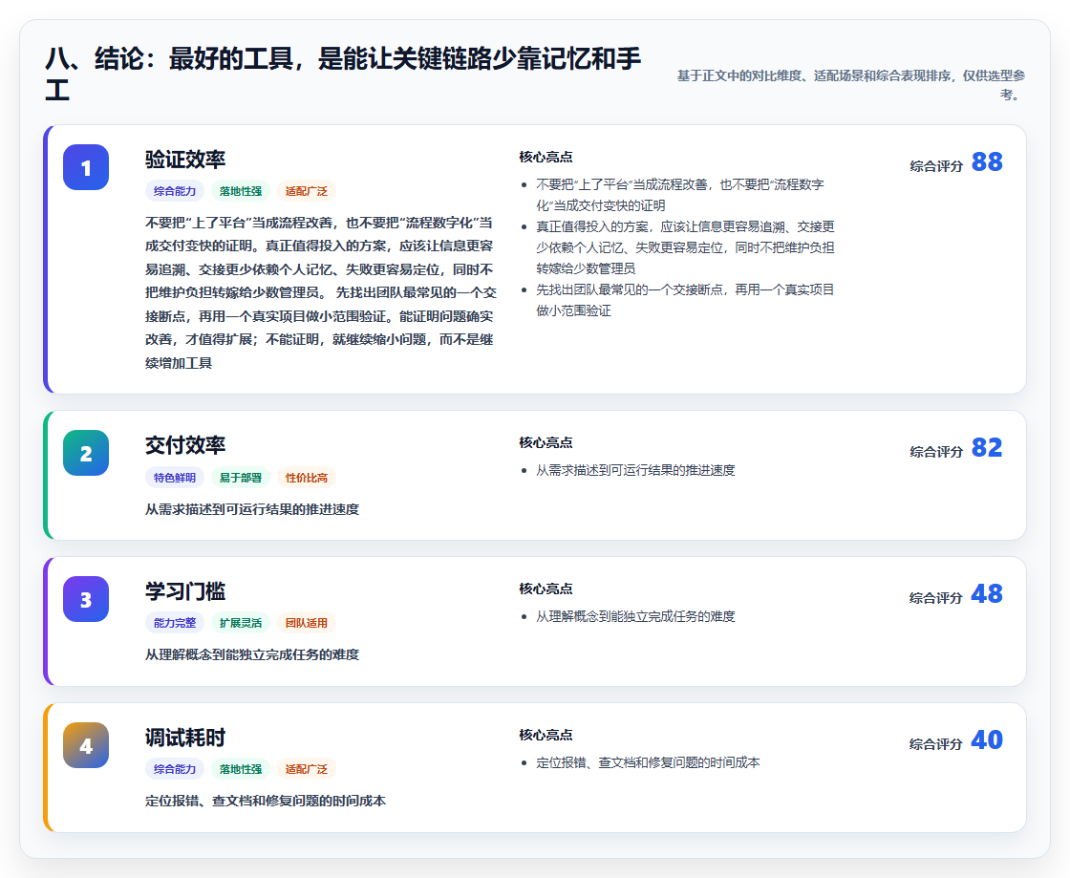Image resolution: width=1070 pixels, height=878 pixels.
Task: Click the rank 4 number badge
Action: pyautogui.click(x=86, y=745)
